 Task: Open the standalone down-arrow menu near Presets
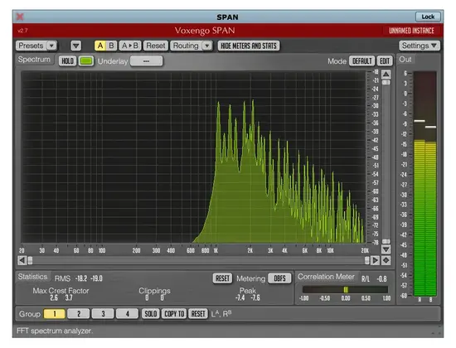(x=76, y=46)
